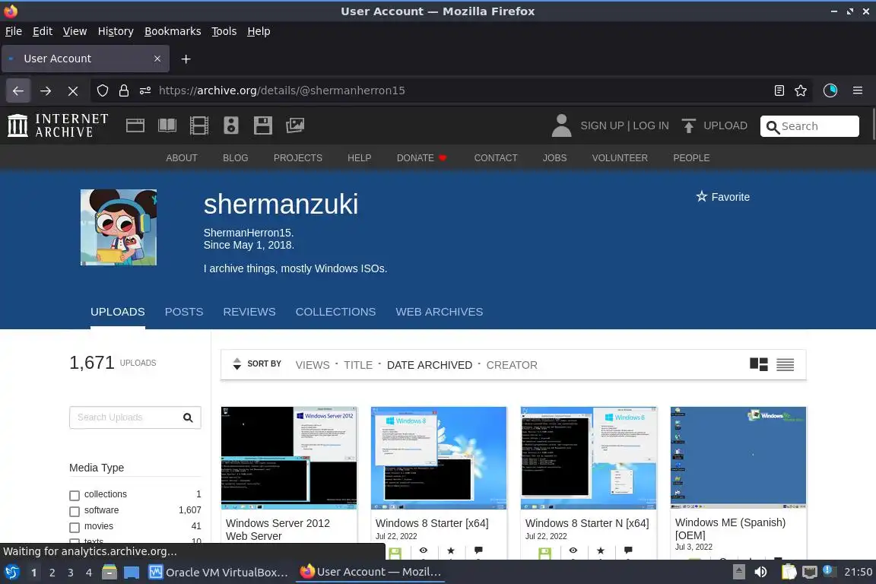The height and width of the screenshot is (584, 876).
Task: View site security lock info
Action: (x=124, y=90)
